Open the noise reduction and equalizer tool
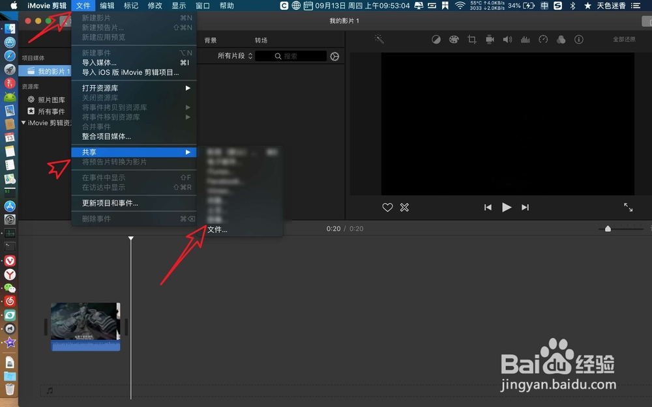Image resolution: width=652 pixels, height=407 pixels. [525, 40]
